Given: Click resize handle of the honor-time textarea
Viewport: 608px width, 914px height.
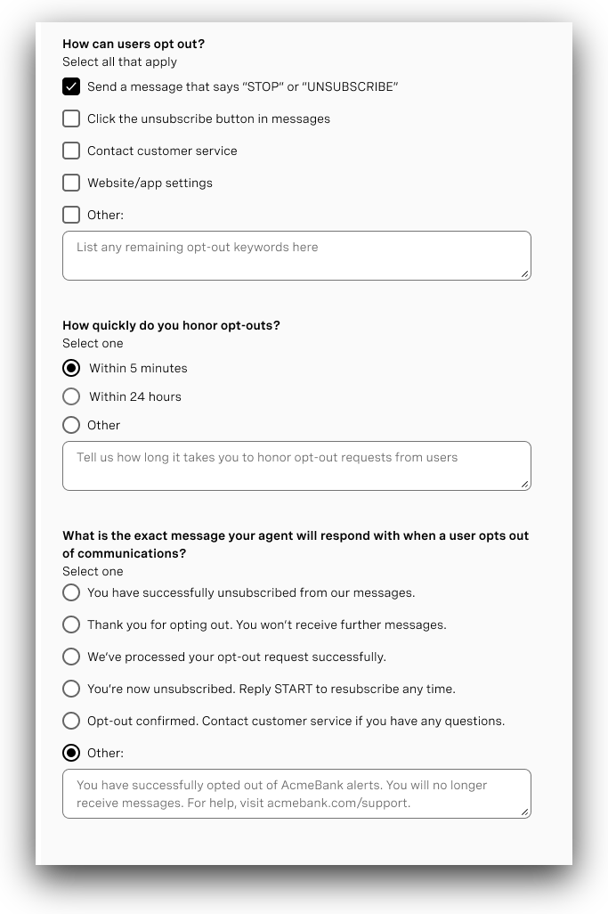Looking at the screenshot, I should [x=525, y=485].
